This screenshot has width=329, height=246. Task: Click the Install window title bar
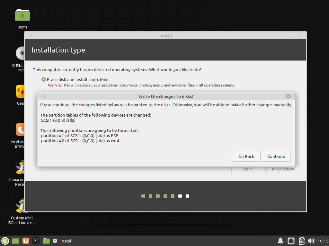click(165, 36)
